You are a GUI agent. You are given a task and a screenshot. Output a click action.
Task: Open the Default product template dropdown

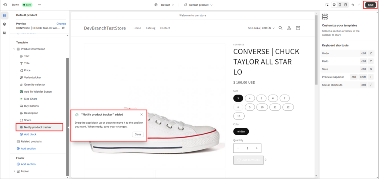click(198, 5)
